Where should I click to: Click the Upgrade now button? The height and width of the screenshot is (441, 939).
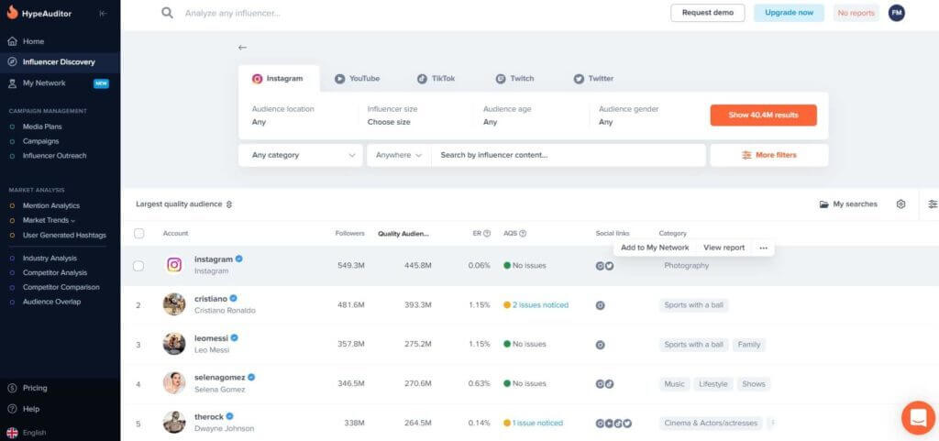pos(789,13)
